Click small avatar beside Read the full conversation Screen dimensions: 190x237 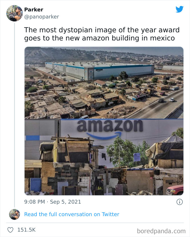[x=14, y=214]
